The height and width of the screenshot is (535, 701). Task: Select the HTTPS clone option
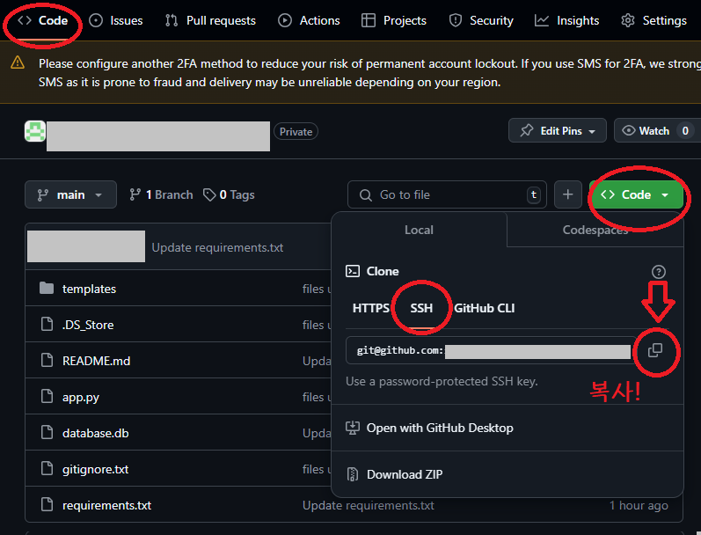(x=371, y=308)
